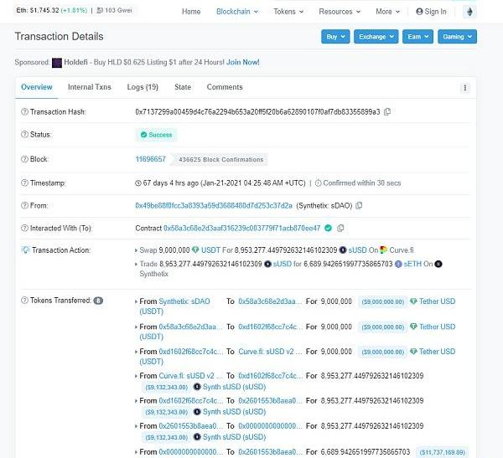Open block 11698657 link
This screenshot has width=503, height=458.
pyautogui.click(x=151, y=159)
